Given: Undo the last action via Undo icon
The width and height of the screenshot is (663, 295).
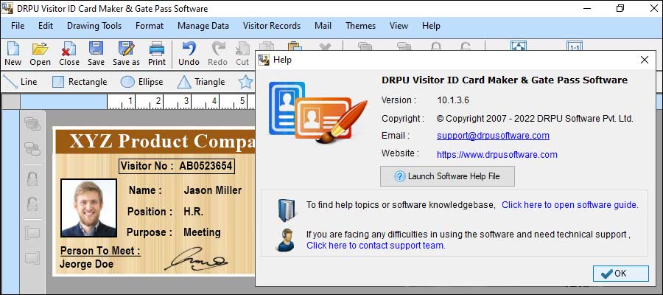Looking at the screenshot, I should pyautogui.click(x=189, y=53).
